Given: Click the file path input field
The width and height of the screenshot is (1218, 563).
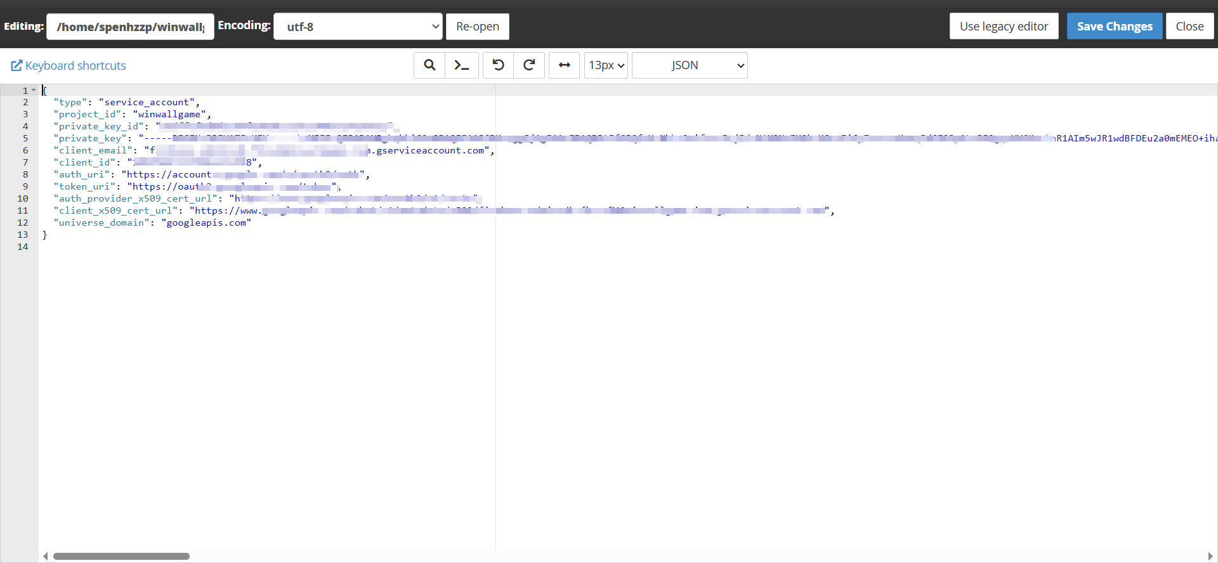Looking at the screenshot, I should tap(130, 27).
